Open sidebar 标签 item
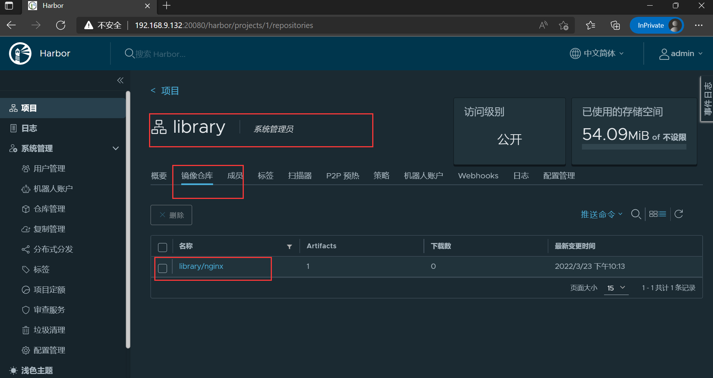This screenshot has width=713, height=378. (x=41, y=270)
